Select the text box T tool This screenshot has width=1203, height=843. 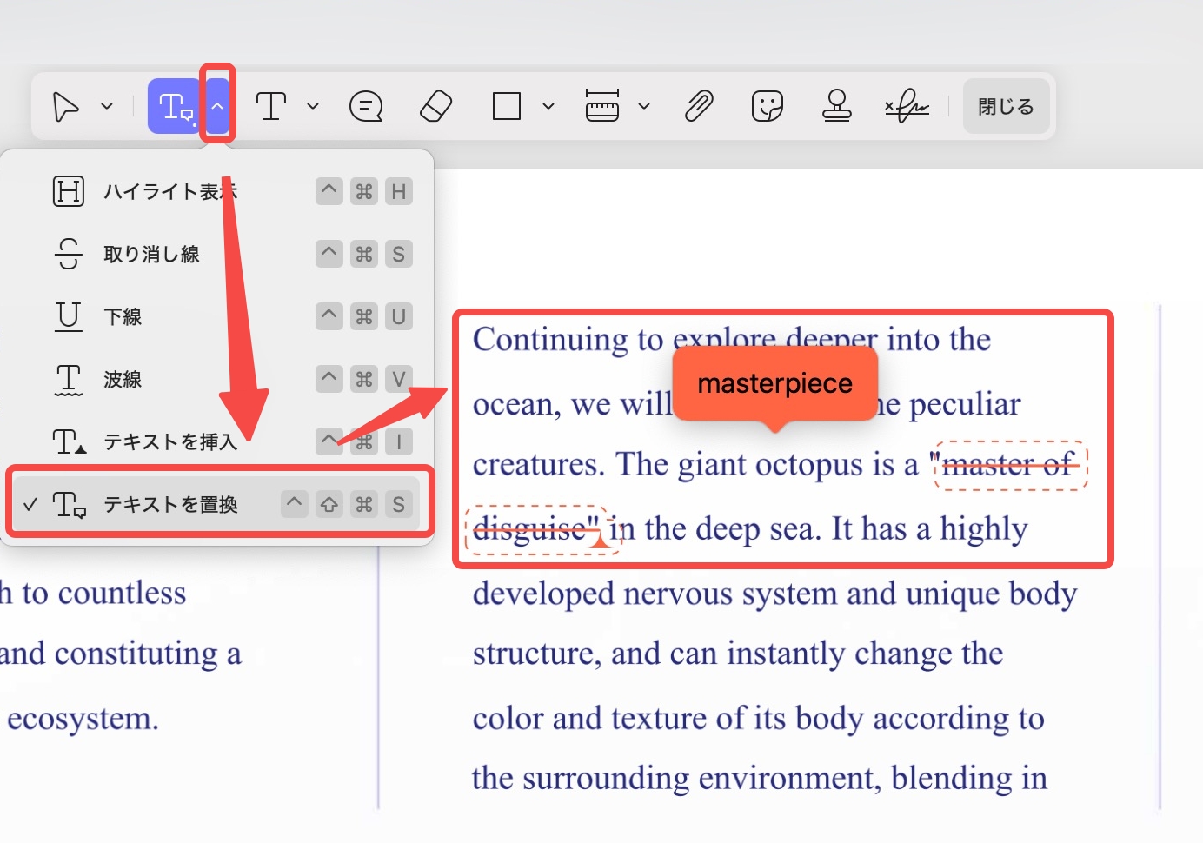(271, 106)
